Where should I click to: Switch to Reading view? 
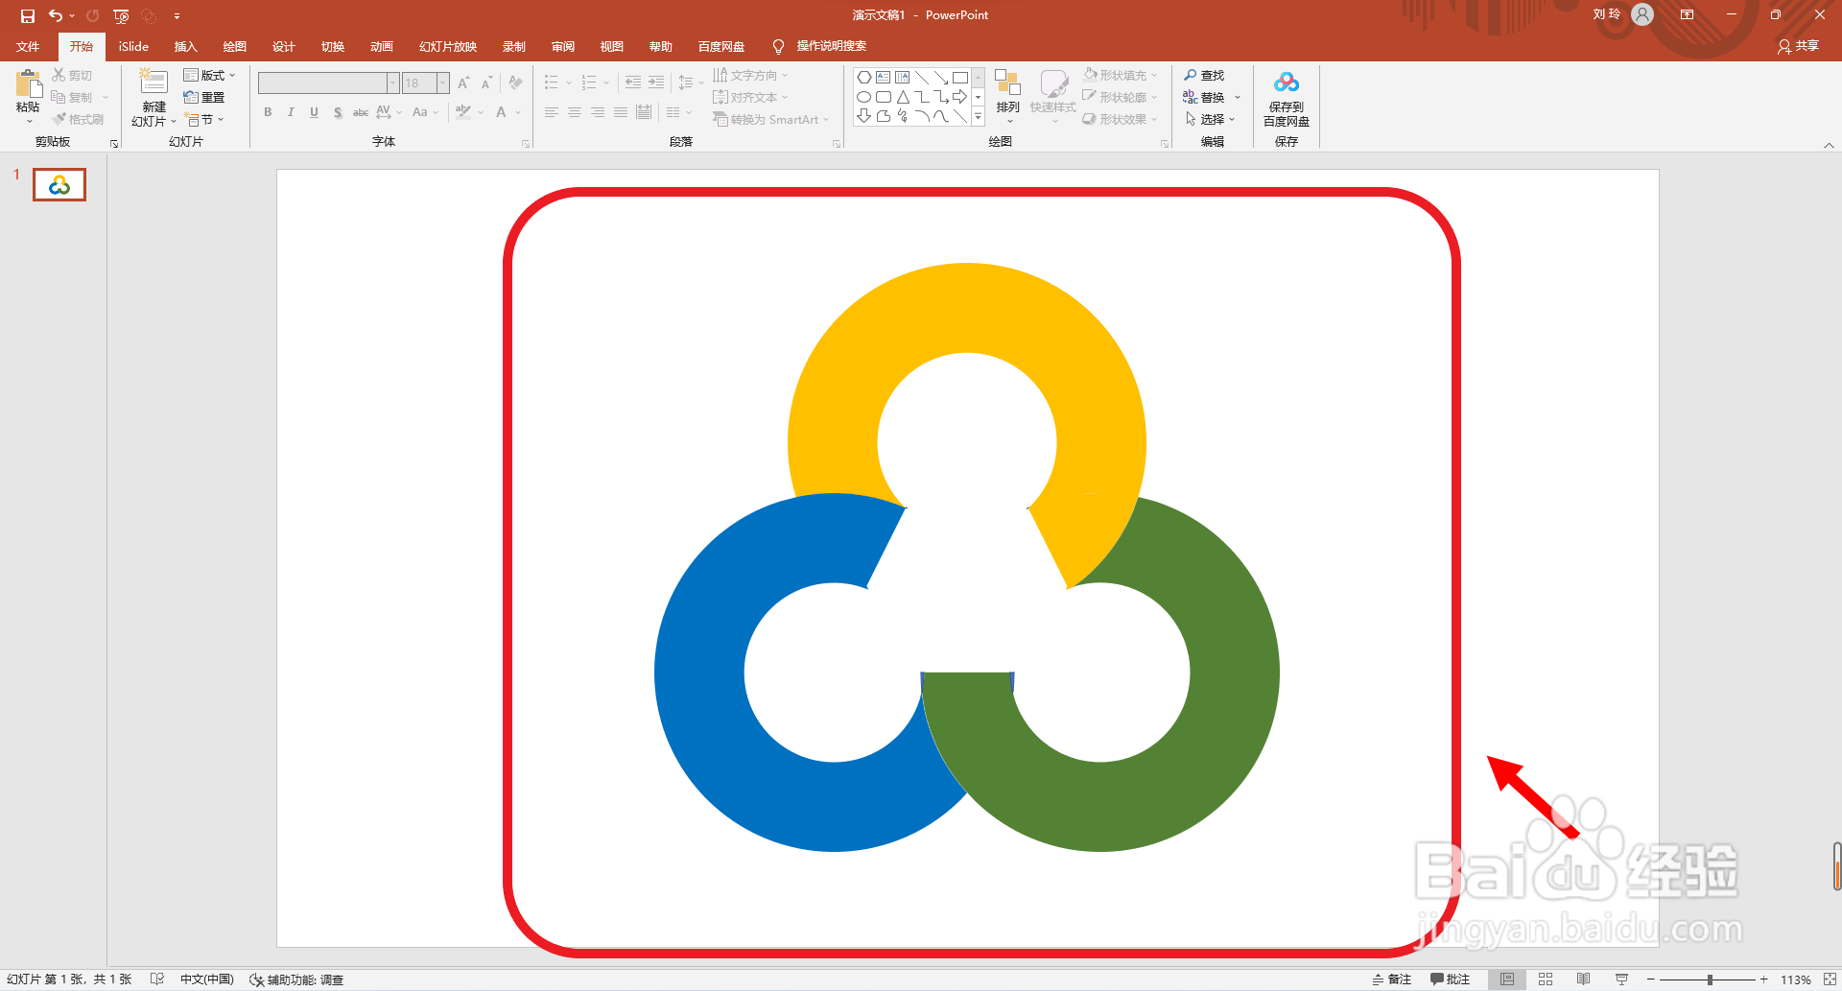coord(1584,979)
